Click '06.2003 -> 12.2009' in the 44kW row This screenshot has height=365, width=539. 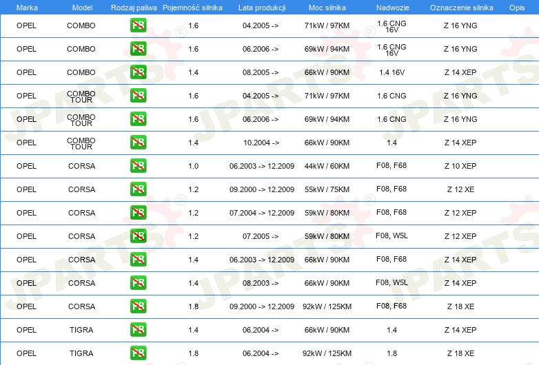click(262, 166)
